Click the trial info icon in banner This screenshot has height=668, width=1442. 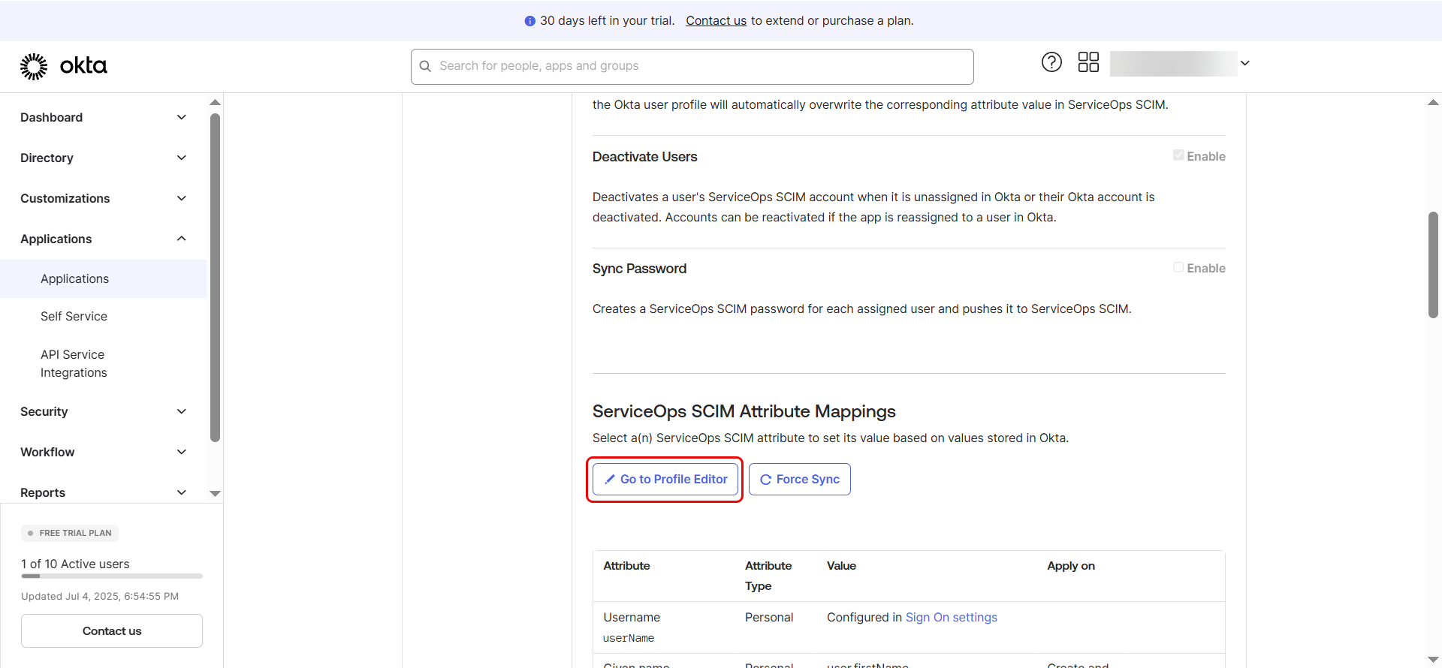[x=529, y=21]
